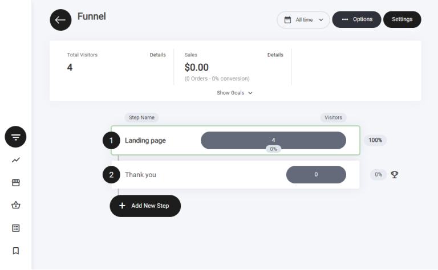This screenshot has width=438, height=270.
Task: Open the store icon in sidebar
Action: (x=15, y=183)
